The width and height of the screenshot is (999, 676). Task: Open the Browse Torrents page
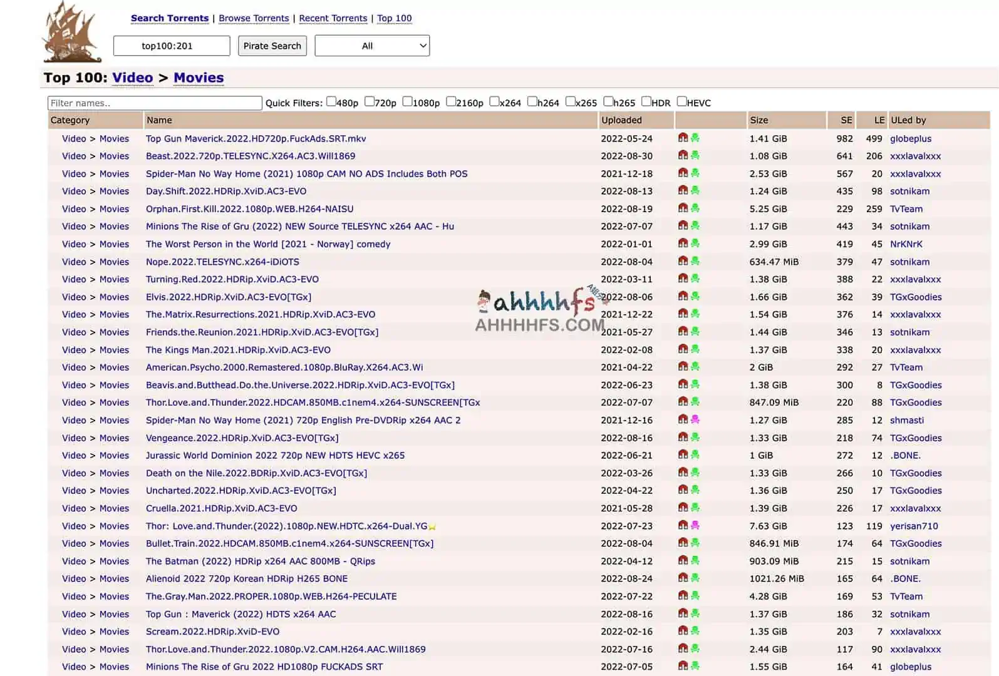click(254, 18)
